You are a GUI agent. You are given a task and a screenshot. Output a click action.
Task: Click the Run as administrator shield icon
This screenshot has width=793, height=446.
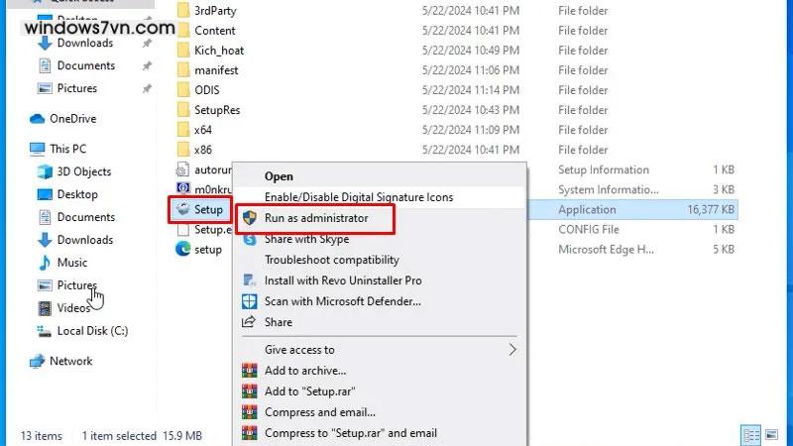(249, 218)
